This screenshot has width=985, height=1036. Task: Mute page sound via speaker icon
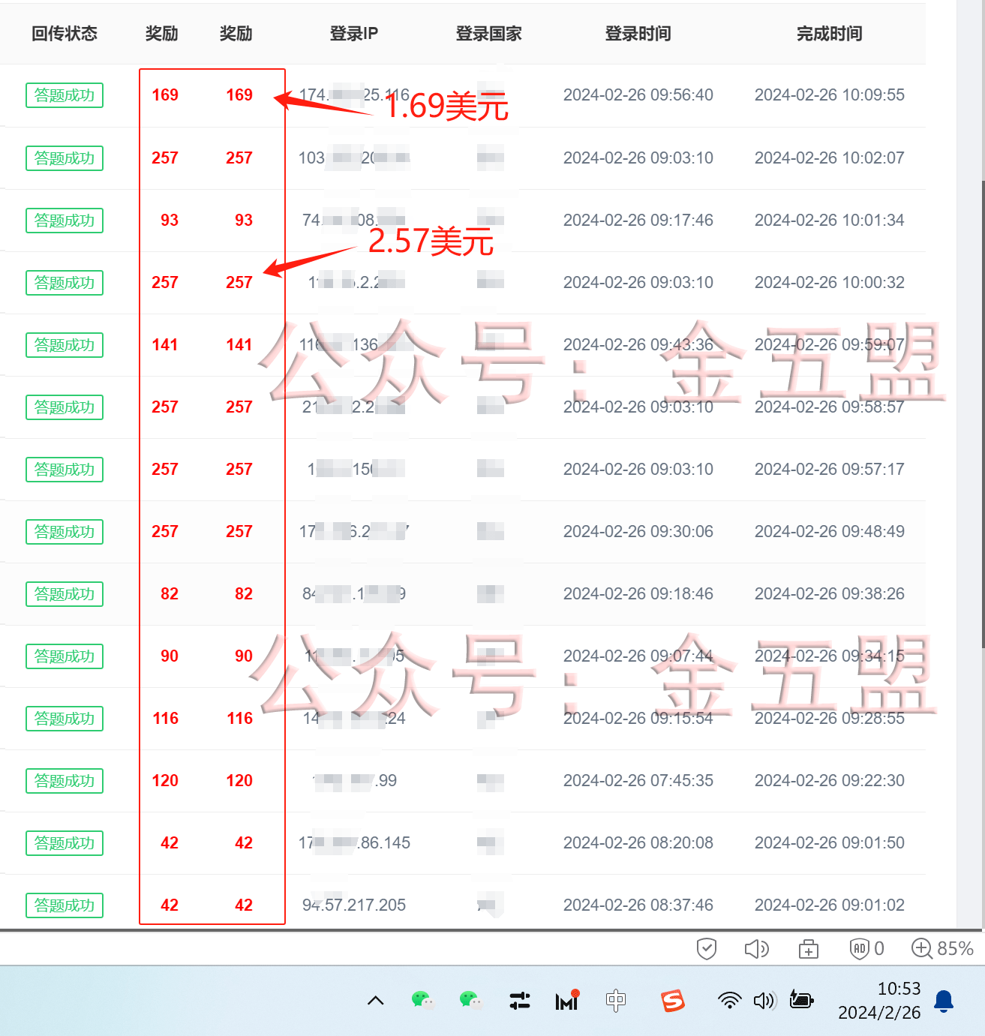[756, 949]
